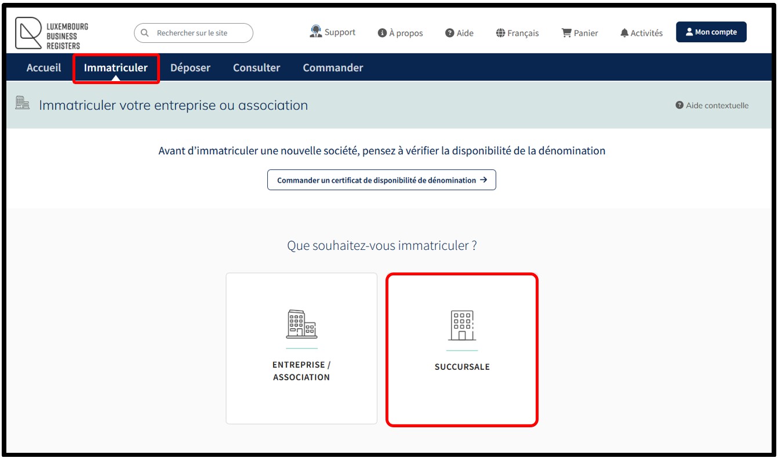Click the Entreprise / Association buildings icon
Image resolution: width=778 pixels, height=458 pixels.
click(x=301, y=324)
